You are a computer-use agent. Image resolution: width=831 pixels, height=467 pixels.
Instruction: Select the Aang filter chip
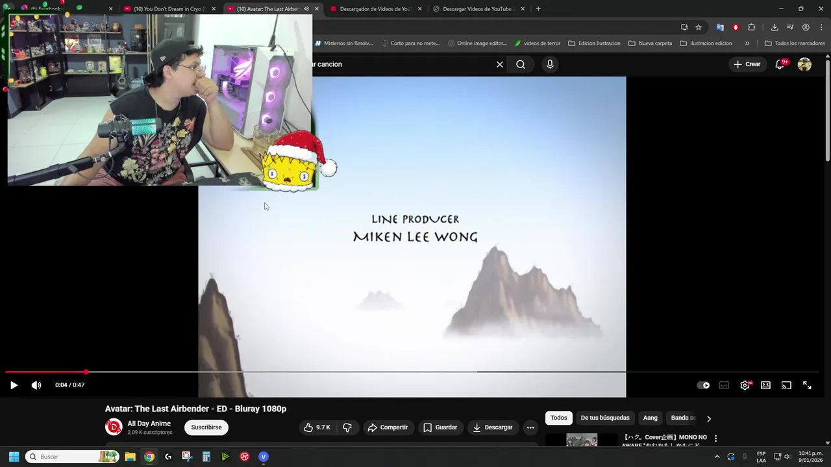click(x=650, y=418)
